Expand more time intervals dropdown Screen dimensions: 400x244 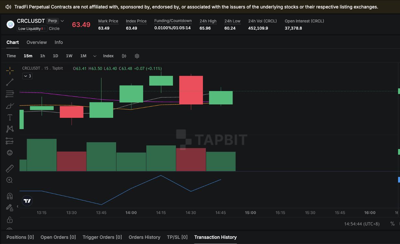(95, 56)
